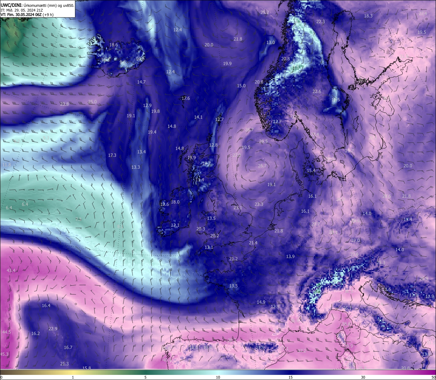Click the 20.2 value label
This screenshot has height=380, width=436.
[x=215, y=235]
